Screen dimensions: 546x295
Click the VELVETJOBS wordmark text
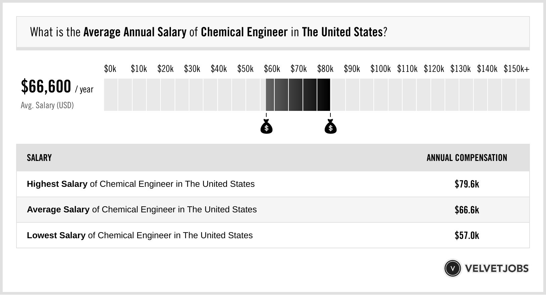click(x=497, y=268)
